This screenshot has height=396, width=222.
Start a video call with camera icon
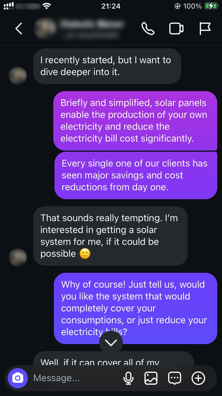176,28
